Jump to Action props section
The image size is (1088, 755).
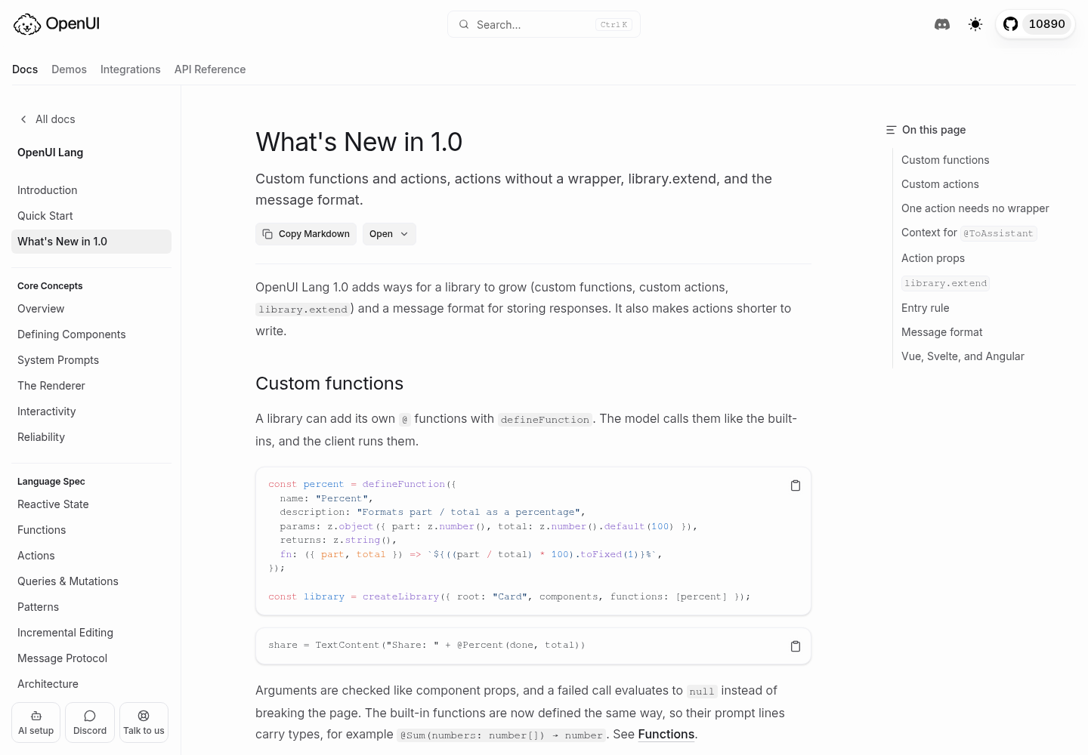coord(933,258)
